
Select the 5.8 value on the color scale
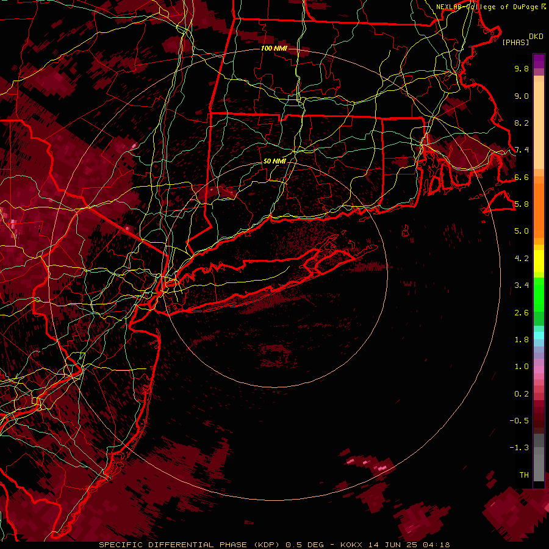[x=522, y=204]
